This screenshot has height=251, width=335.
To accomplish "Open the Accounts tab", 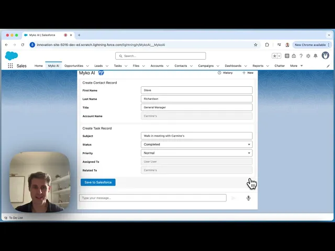I will (157, 66).
